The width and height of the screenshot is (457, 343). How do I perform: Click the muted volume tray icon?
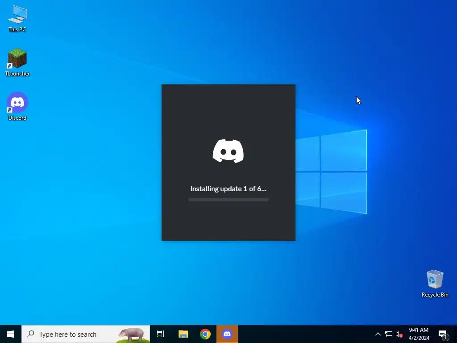399,334
